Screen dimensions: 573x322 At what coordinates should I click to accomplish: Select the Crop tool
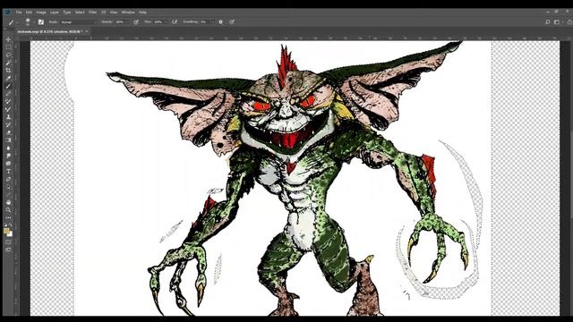point(8,71)
